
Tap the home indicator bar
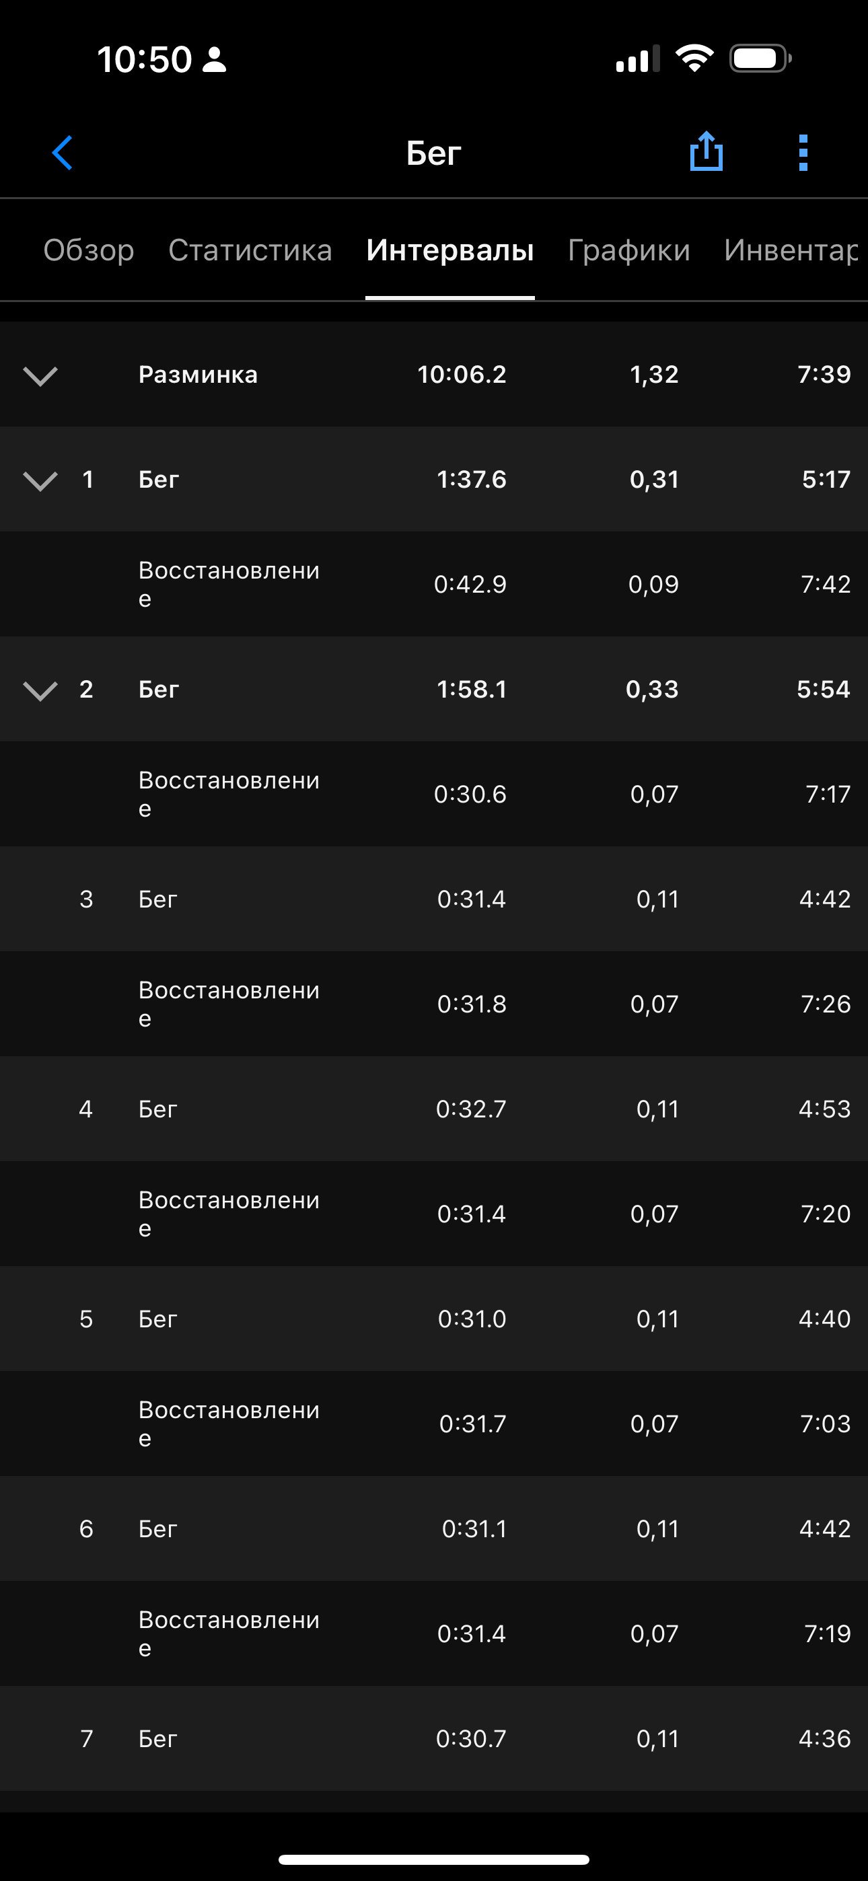click(434, 1859)
